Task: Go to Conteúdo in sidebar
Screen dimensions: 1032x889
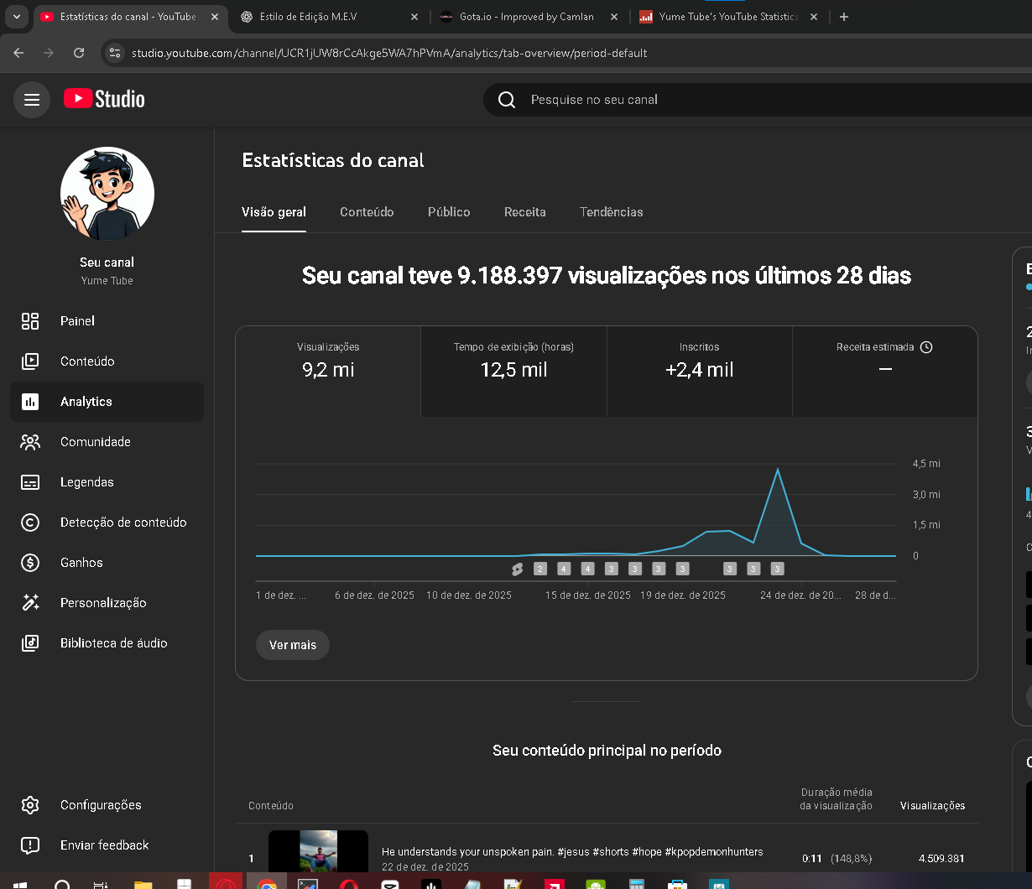Action: [87, 361]
